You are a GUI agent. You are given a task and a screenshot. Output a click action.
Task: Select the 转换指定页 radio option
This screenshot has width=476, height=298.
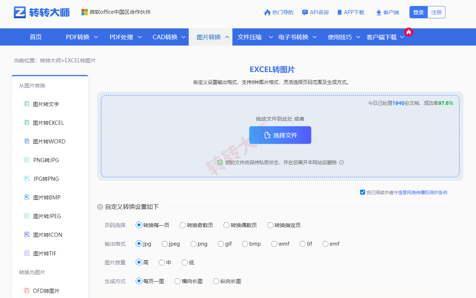(x=271, y=225)
